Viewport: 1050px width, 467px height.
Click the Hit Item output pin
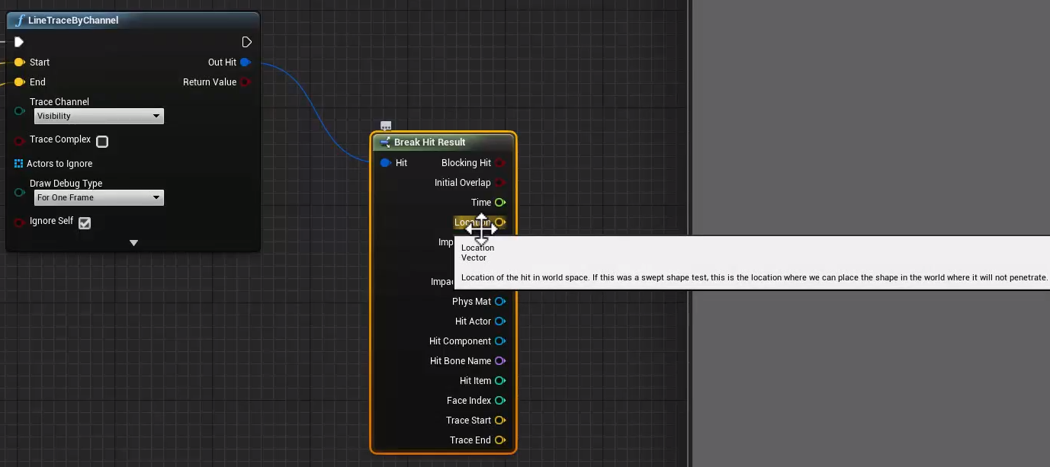click(x=500, y=381)
